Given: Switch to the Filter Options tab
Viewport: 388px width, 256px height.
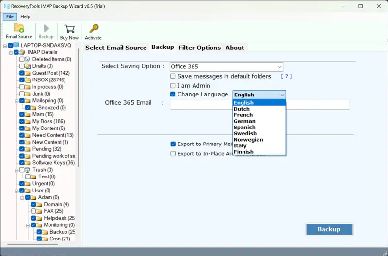Looking at the screenshot, I should [199, 48].
